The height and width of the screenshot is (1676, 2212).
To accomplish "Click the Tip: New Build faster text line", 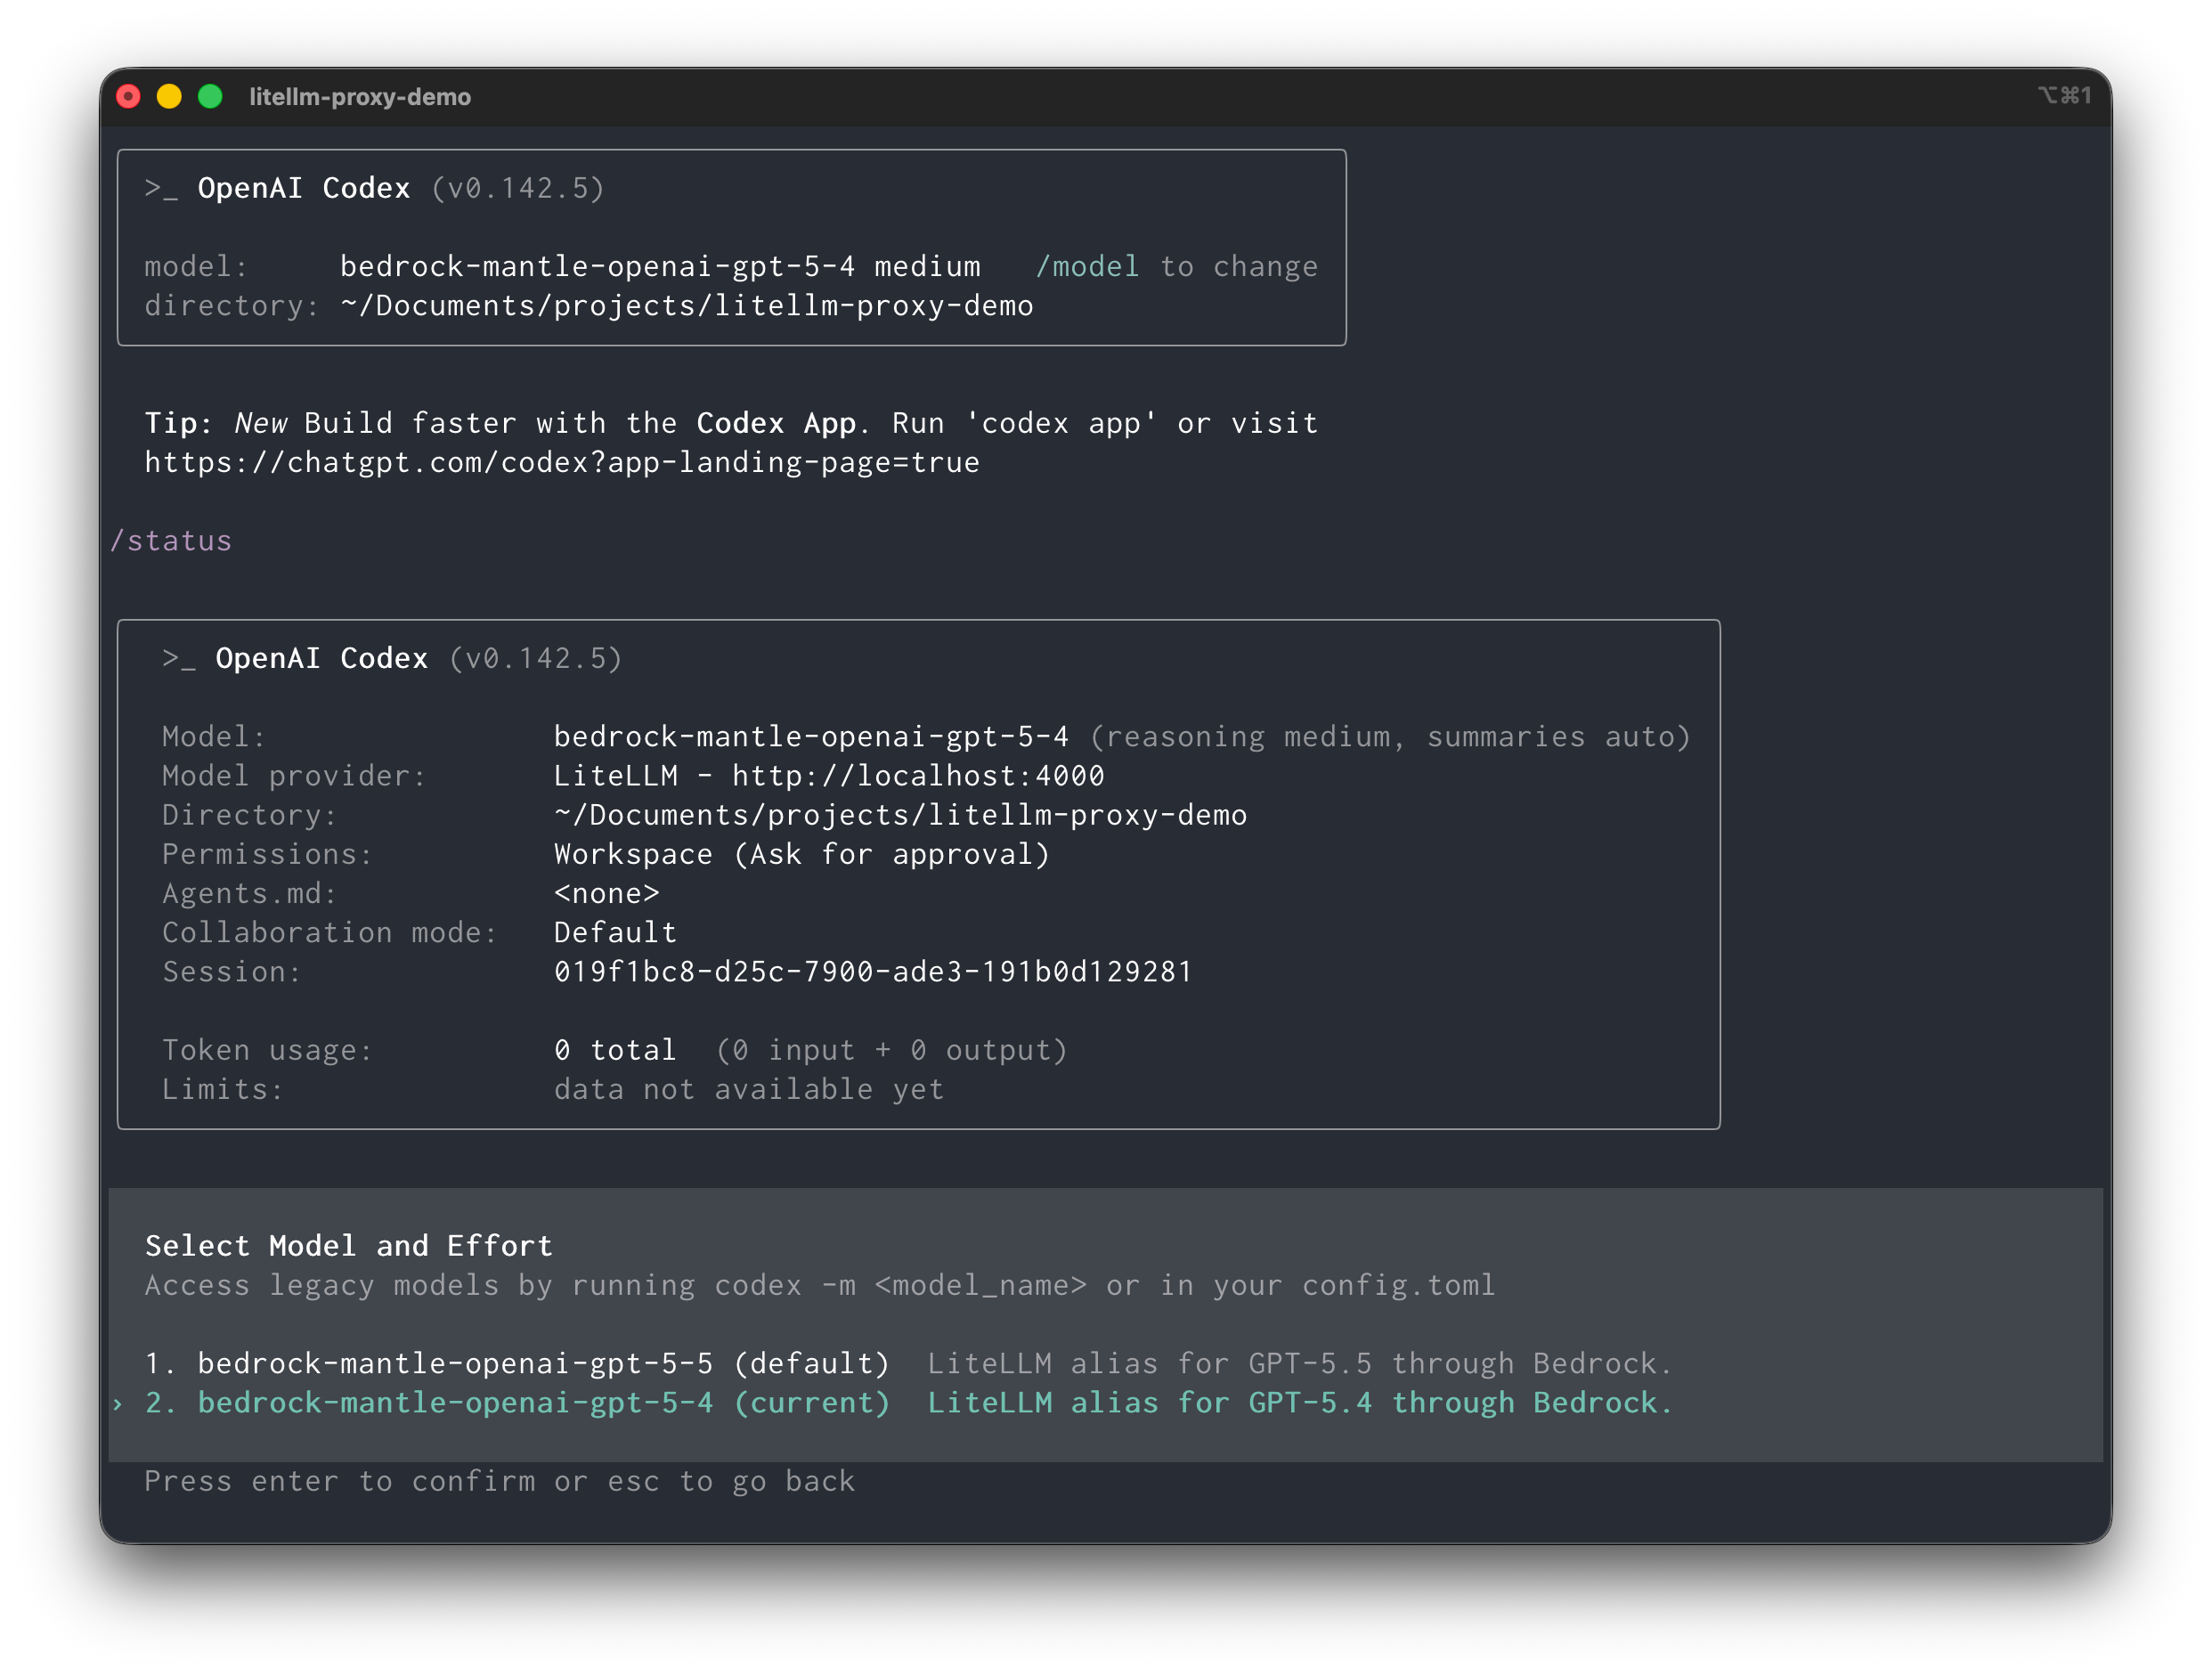I will click(732, 423).
